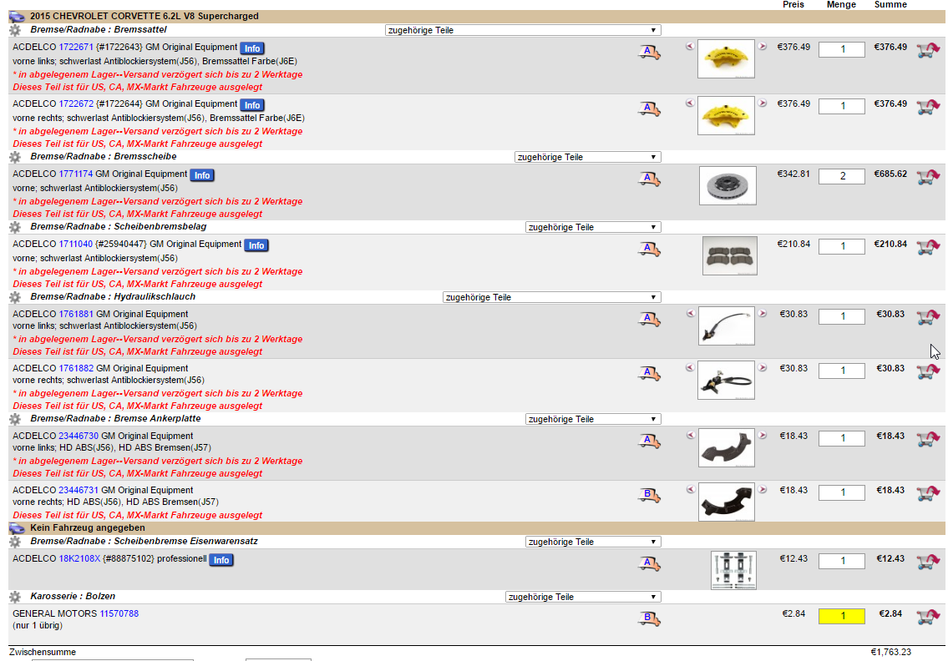Click the gear icon beside Bremssattel category
Screen dimensions: 948x661
[x=15, y=30]
